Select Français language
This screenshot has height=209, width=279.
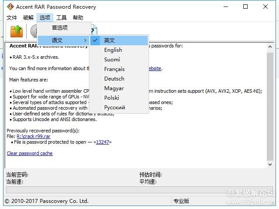119,69
